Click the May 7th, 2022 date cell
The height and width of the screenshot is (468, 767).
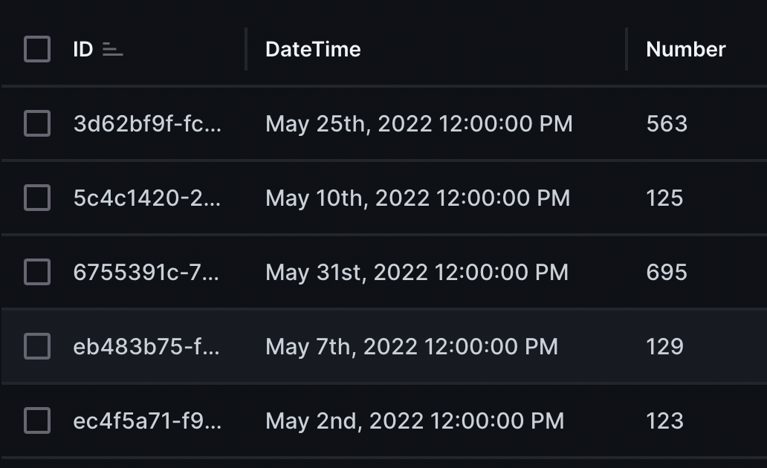[x=412, y=346]
